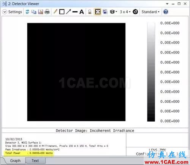Open the blue help icon

click(166, 12)
